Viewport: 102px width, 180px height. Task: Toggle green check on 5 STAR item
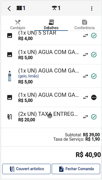(x=94, y=35)
